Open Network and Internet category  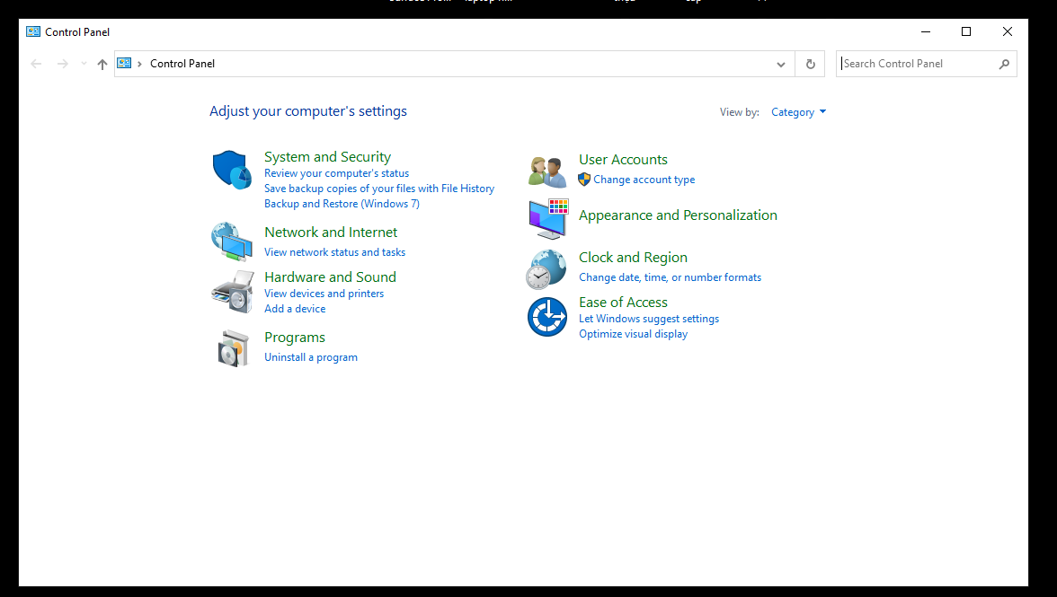331,233
